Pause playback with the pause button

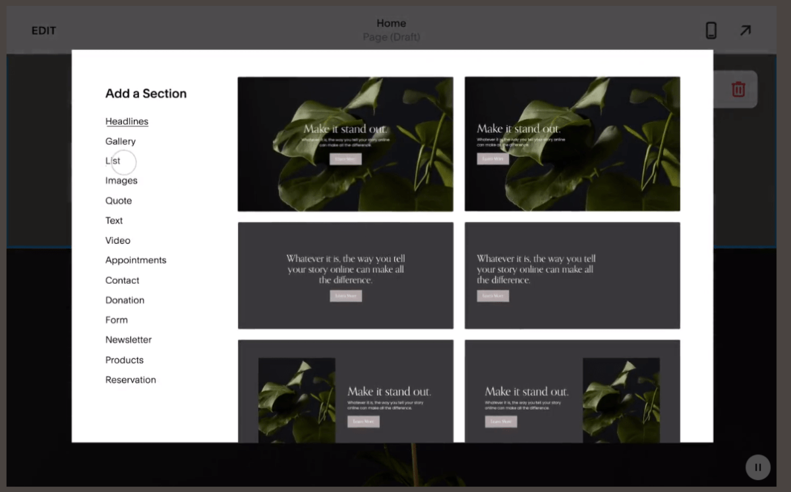click(x=757, y=467)
